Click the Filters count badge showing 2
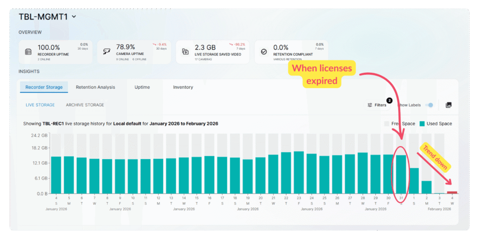The height and width of the screenshot is (239, 479). [389, 100]
